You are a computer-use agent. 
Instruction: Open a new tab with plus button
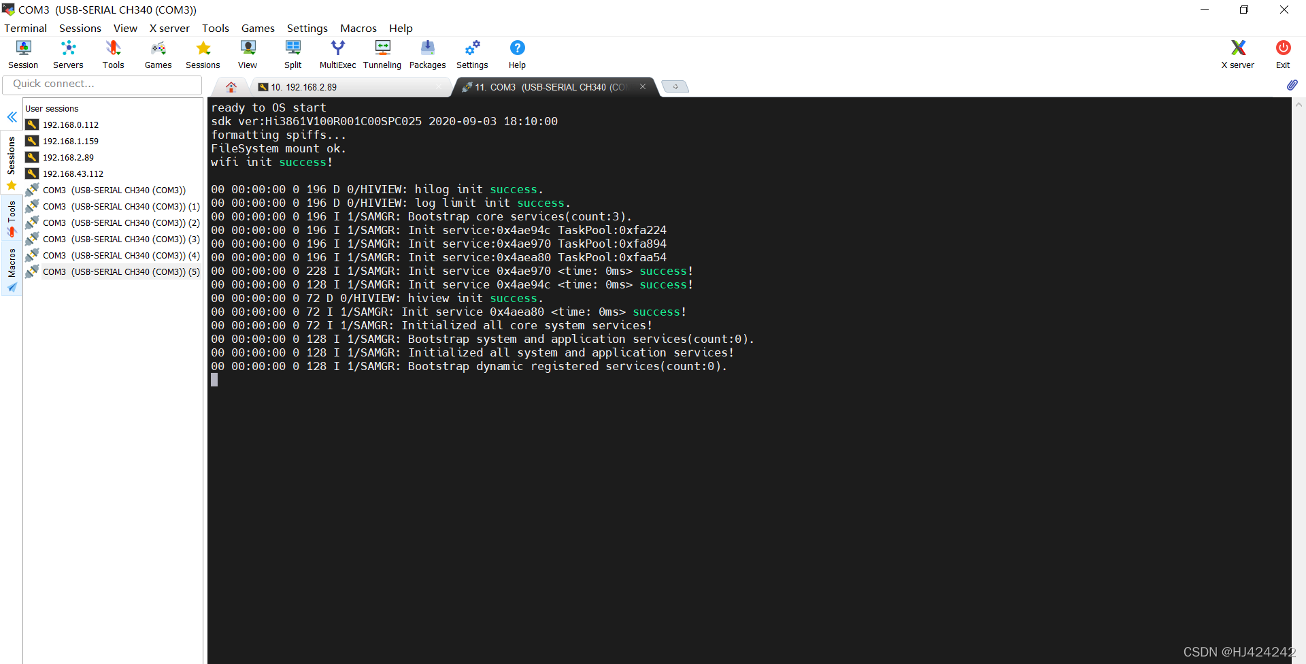point(675,86)
